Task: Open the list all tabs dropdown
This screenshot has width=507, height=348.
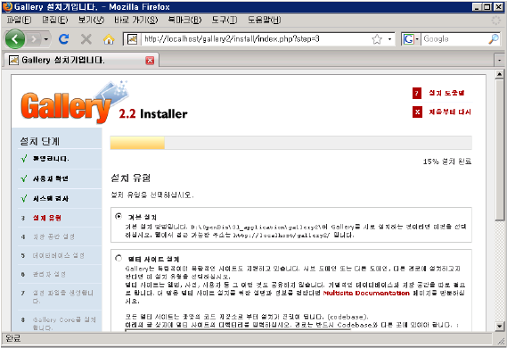Action: pyautogui.click(x=500, y=60)
